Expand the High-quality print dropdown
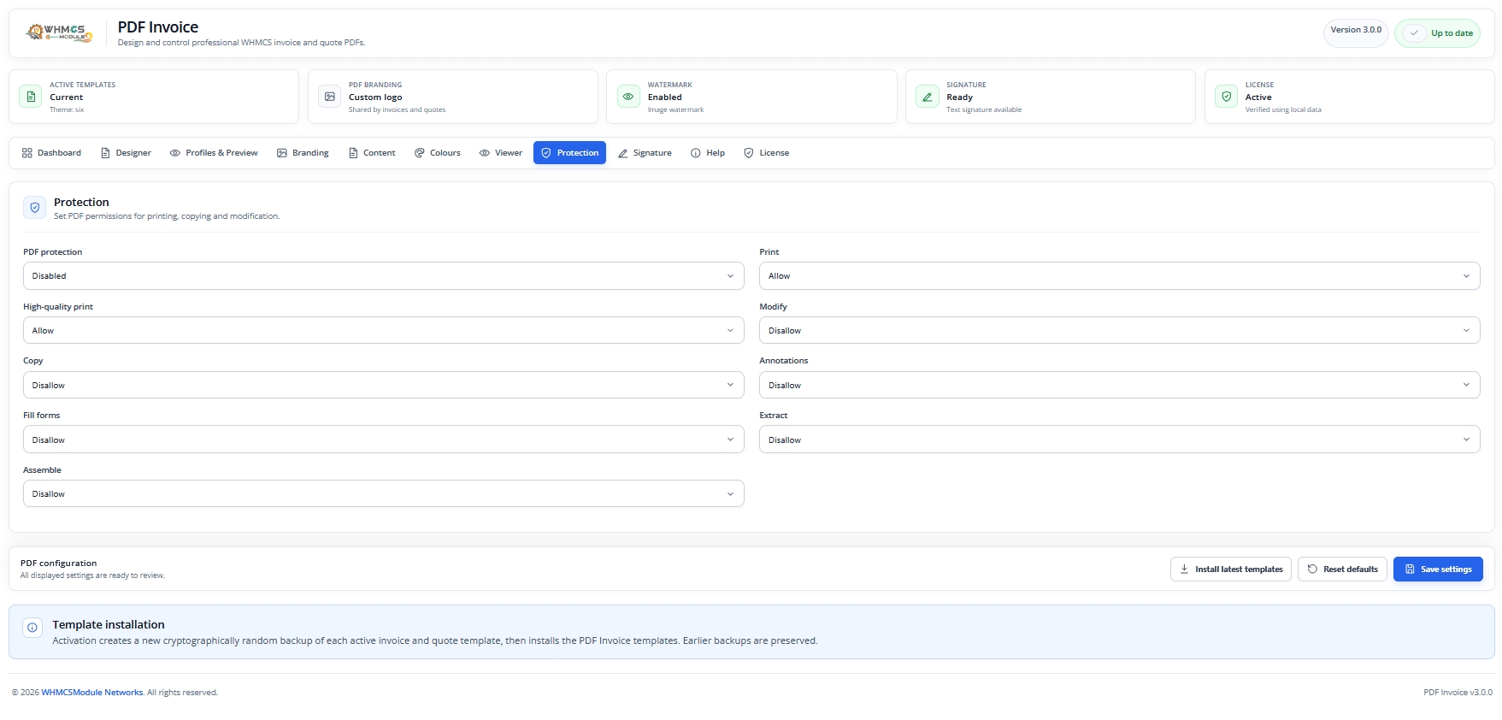 click(x=384, y=331)
